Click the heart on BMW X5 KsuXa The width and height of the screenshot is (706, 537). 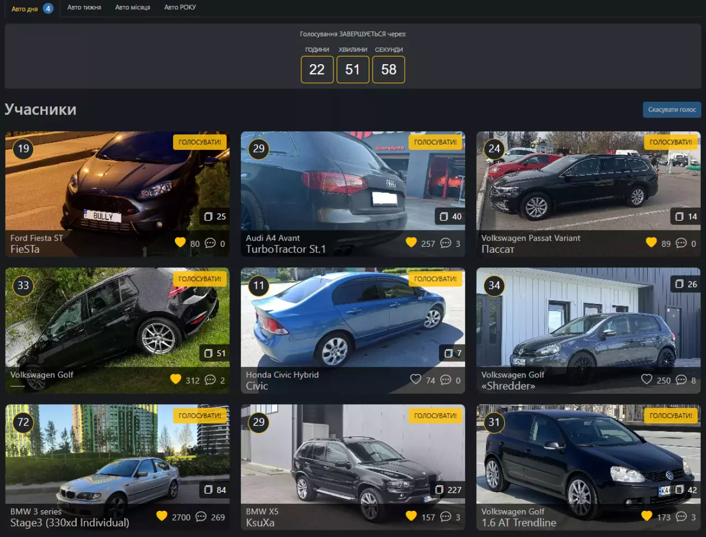point(411,516)
